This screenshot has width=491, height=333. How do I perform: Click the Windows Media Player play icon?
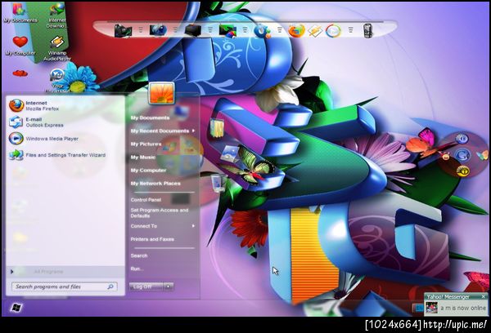16,139
